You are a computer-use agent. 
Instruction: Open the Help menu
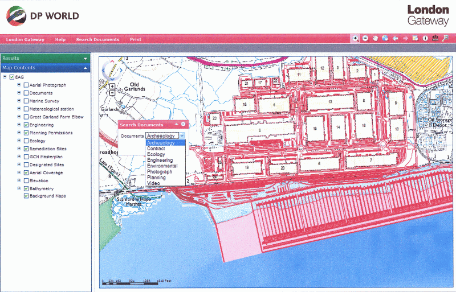tap(60, 39)
